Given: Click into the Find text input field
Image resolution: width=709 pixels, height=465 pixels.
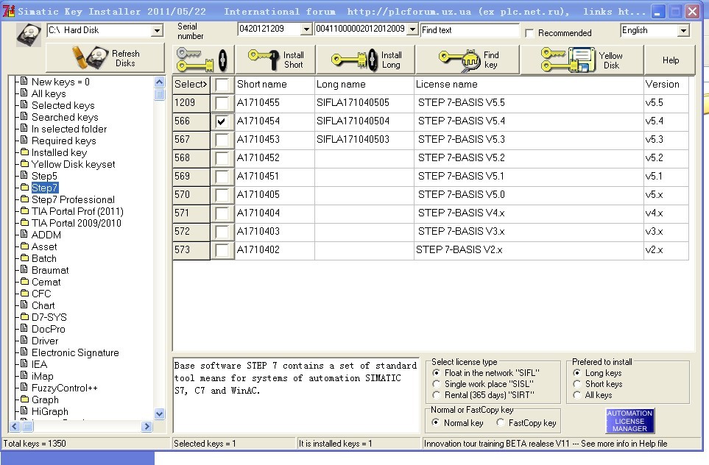Looking at the screenshot, I should (x=469, y=30).
